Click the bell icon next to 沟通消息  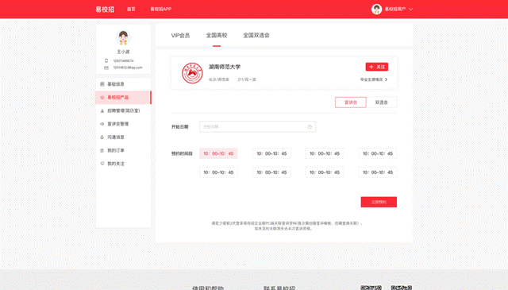(102, 137)
